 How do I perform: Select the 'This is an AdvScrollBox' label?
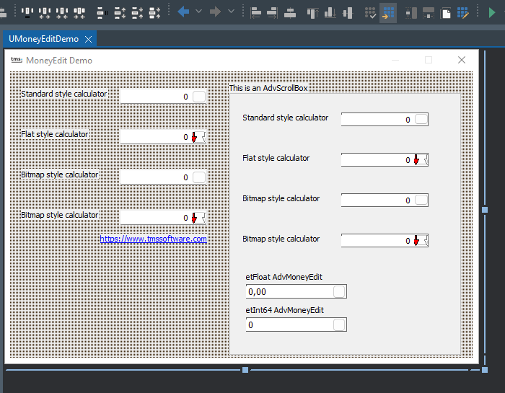[x=268, y=88]
